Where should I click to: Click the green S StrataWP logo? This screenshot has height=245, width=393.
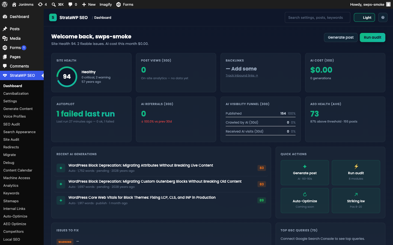[53, 17]
